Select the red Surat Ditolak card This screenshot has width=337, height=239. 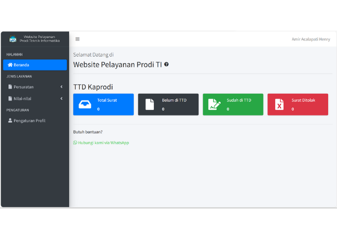297,104
